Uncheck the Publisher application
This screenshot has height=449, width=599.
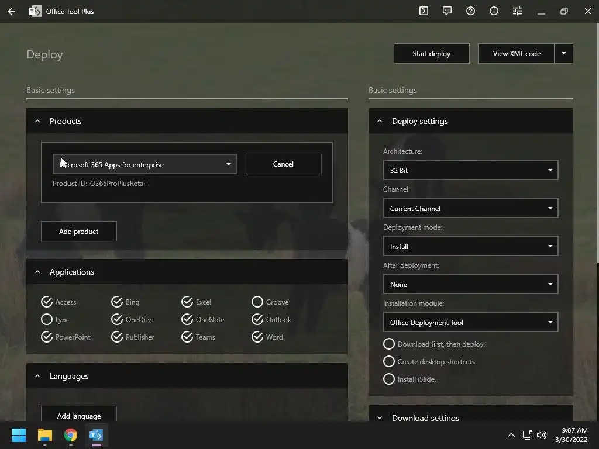tap(133, 337)
